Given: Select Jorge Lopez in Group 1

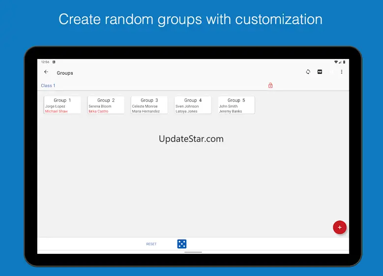Looking at the screenshot, I should pos(55,106).
